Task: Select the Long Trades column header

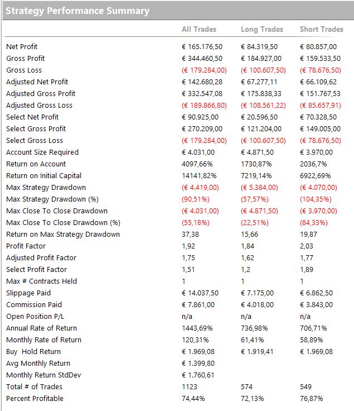Action: pos(262,29)
